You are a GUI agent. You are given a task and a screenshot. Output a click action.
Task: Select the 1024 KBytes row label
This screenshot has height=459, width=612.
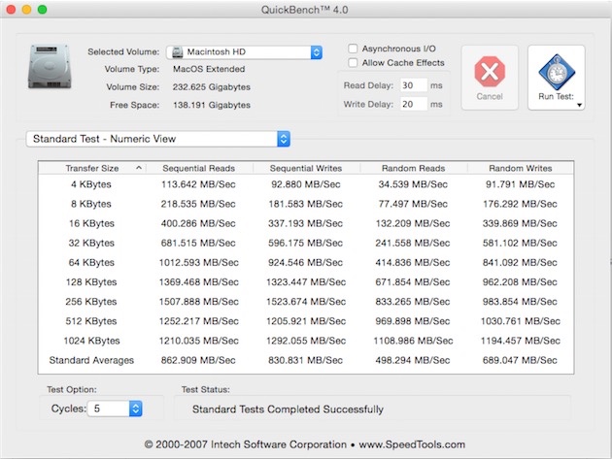point(91,341)
